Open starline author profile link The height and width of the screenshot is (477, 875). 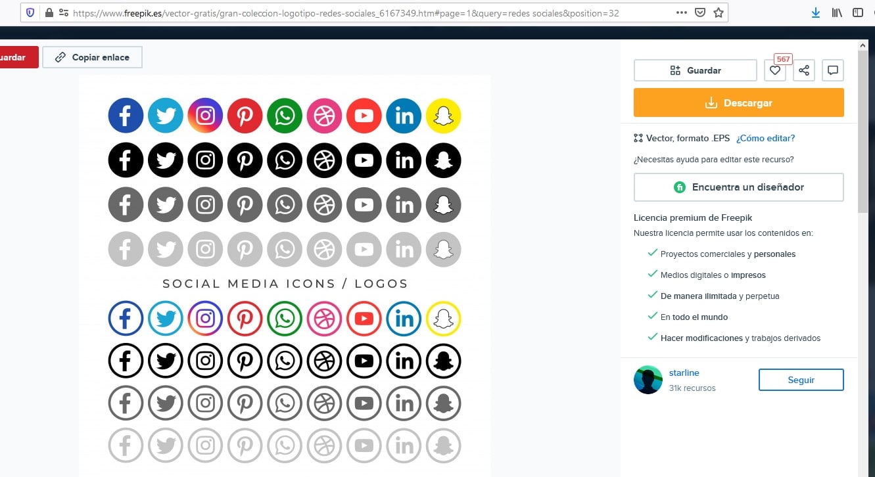pos(684,373)
